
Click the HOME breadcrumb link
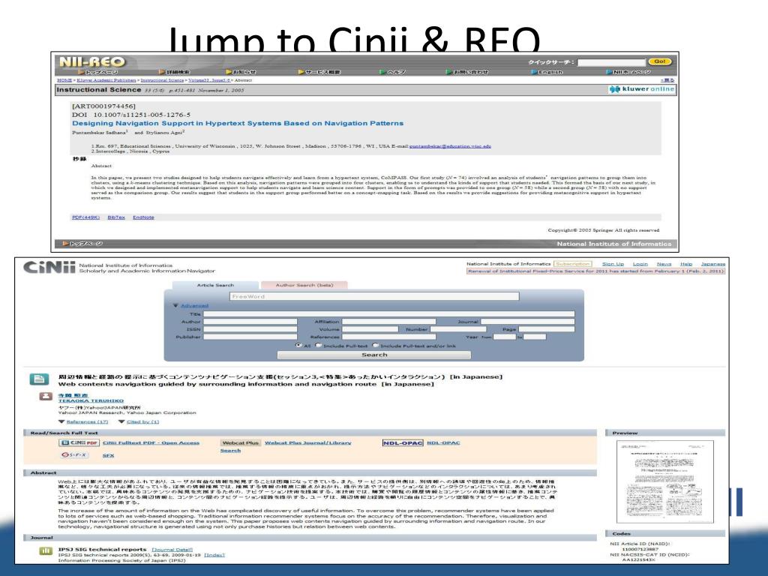point(64,80)
